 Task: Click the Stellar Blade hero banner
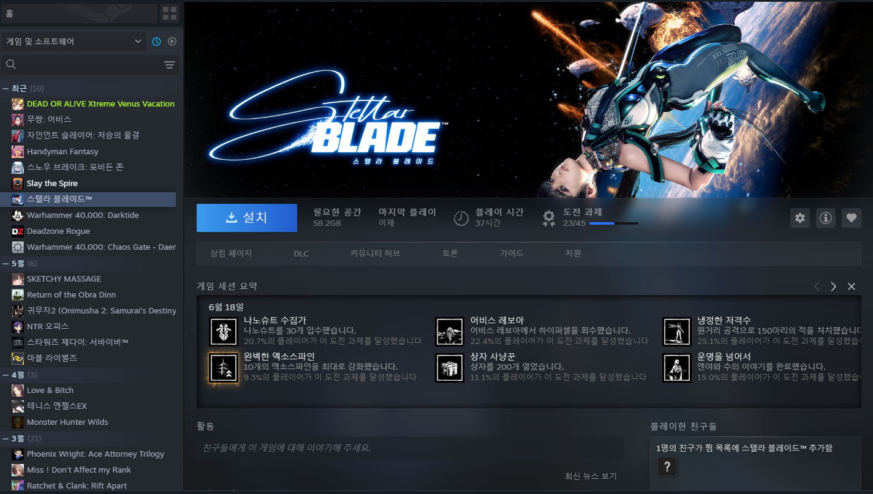pos(528,99)
